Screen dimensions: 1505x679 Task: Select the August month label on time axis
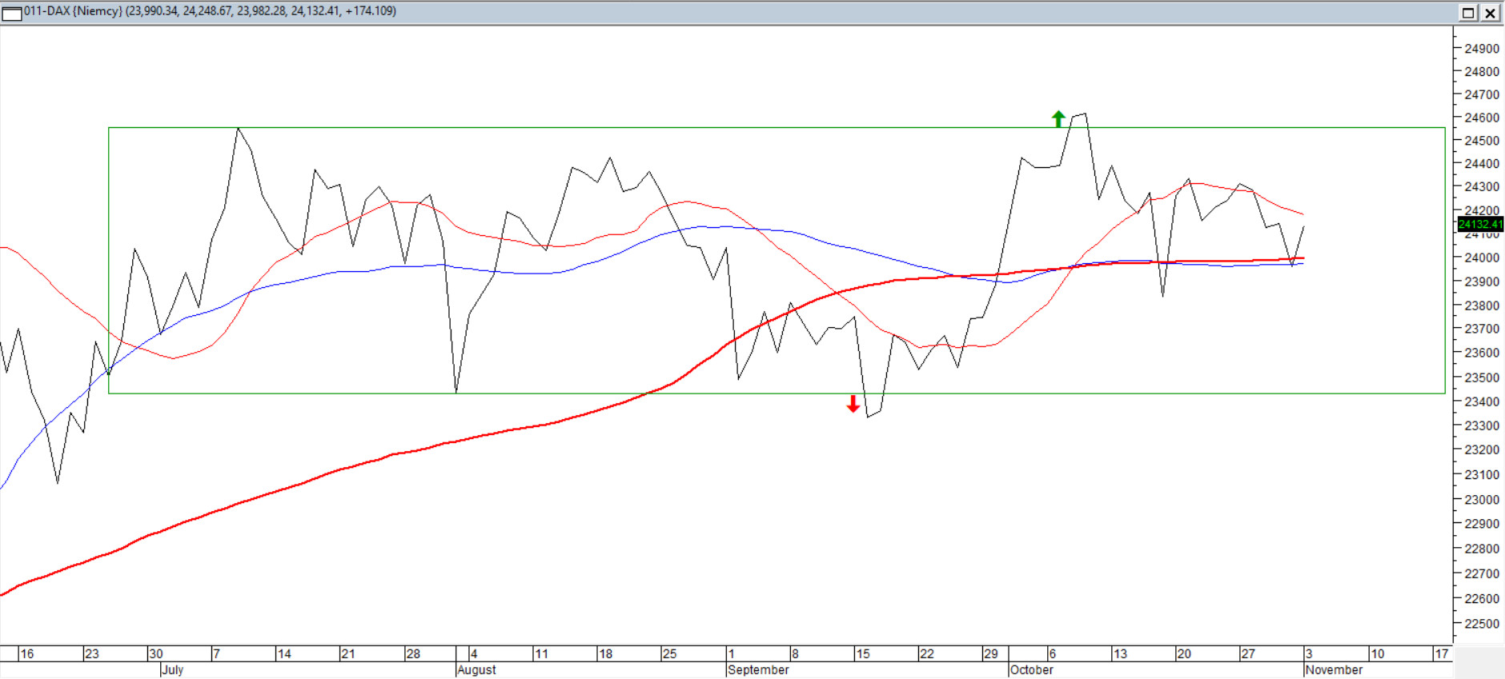pyautogui.click(x=477, y=670)
